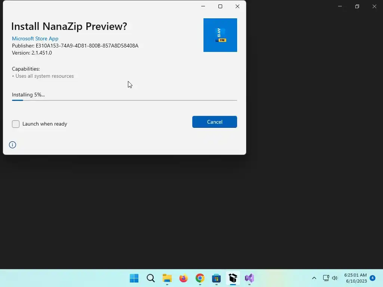Viewport: 383px width, 287px height.
Task: Click the Install NanaZip Preview? heading
Action: pos(69,27)
